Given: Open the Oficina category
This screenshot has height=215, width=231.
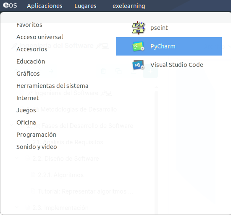Looking at the screenshot, I should pyautogui.click(x=26, y=122).
